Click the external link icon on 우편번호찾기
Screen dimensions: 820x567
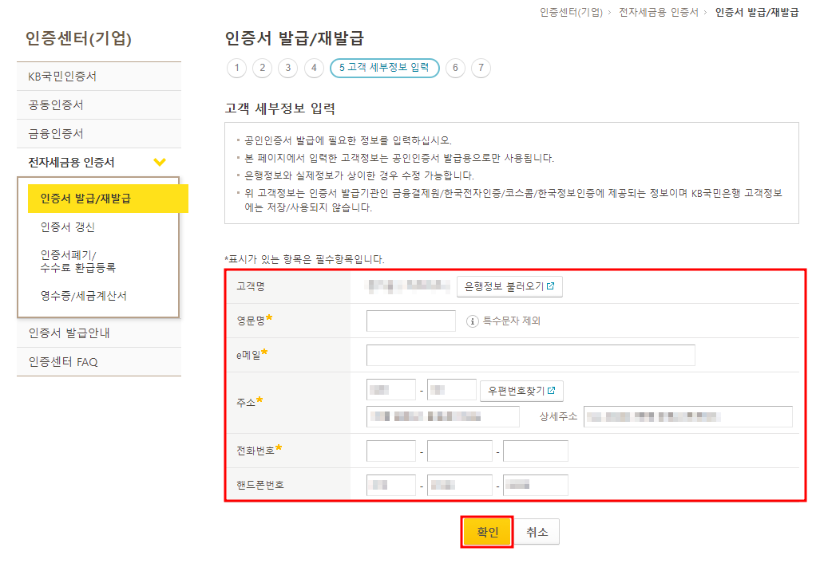point(552,391)
